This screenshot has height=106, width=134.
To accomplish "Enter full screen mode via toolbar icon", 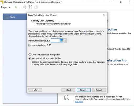I will coord(30,7).
